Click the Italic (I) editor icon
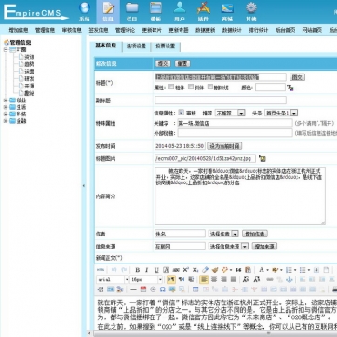Viewport: 337px width, 337px height. [147, 270]
